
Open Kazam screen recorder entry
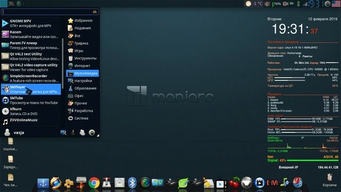click(31, 34)
